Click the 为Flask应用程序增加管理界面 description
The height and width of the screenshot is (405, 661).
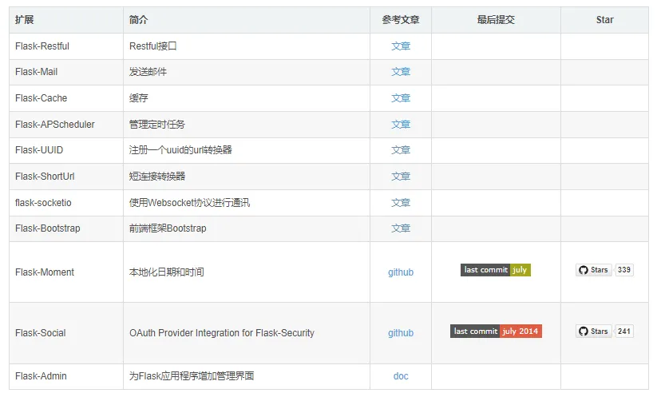point(192,376)
